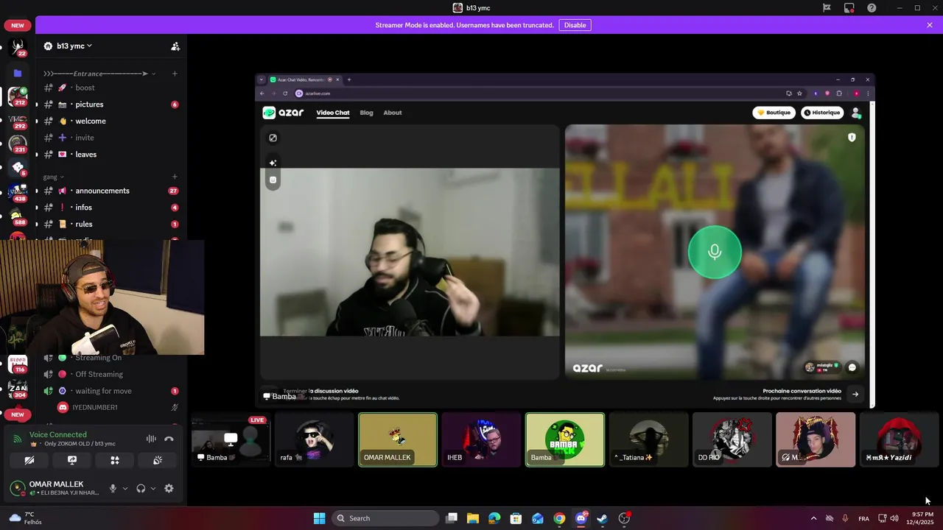Open the YMC server with 292 badge

[18, 120]
